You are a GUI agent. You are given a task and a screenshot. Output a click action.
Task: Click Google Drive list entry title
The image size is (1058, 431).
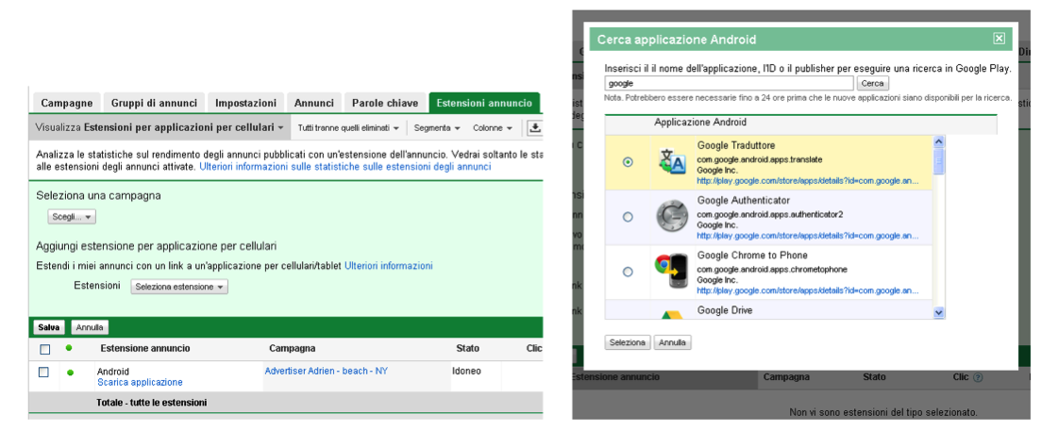(x=725, y=310)
